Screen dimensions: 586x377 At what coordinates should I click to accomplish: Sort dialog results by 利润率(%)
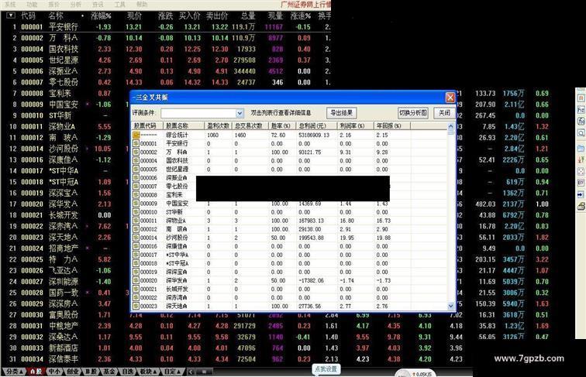pyautogui.click(x=355, y=125)
